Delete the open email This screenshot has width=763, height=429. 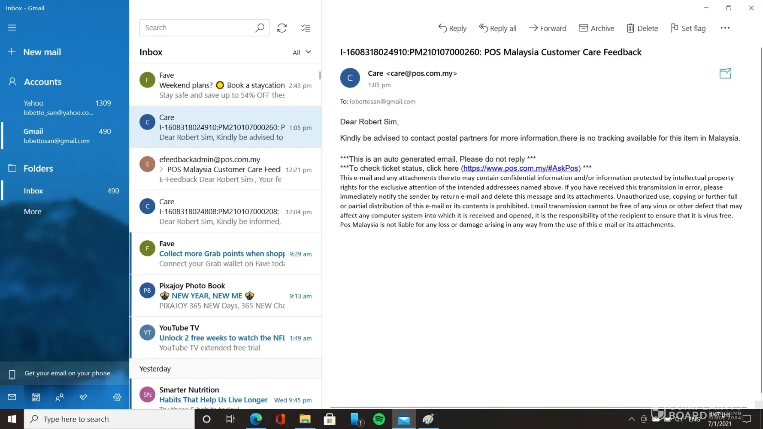click(x=642, y=28)
